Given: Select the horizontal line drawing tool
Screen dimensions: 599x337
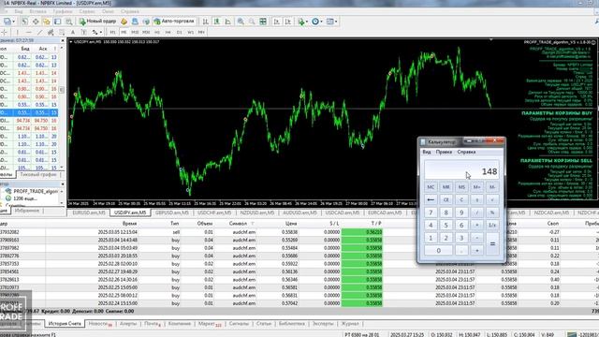Looking at the screenshot, I should click(x=28, y=33).
